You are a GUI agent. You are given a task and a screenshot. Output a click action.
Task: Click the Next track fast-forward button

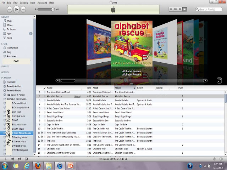[x=23, y=10]
